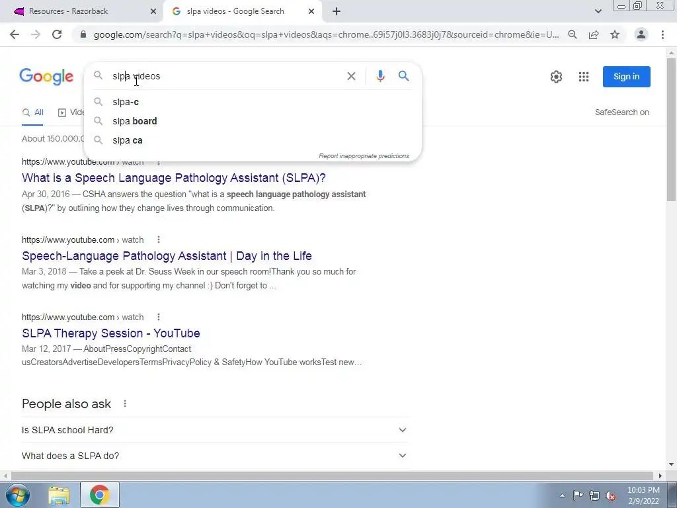This screenshot has width=677, height=508.
Task: Open options dots beside SLPA Therapy Session URL
Action: [x=159, y=317]
